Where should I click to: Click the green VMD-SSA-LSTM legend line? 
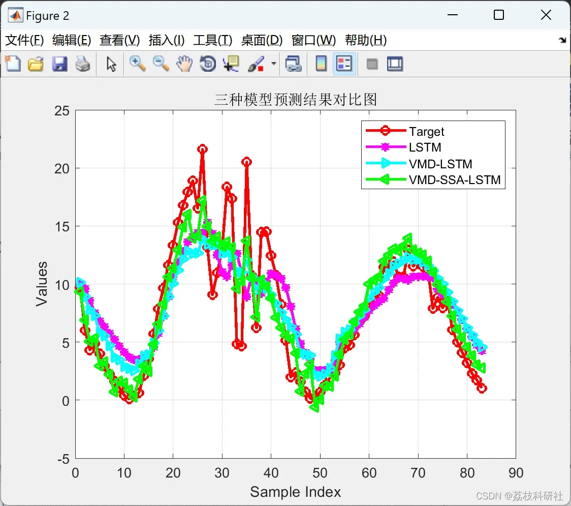point(386,180)
